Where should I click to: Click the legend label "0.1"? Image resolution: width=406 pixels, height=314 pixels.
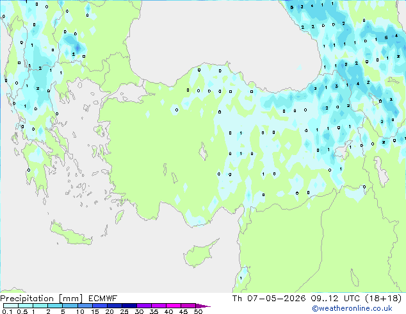tap(7, 311)
